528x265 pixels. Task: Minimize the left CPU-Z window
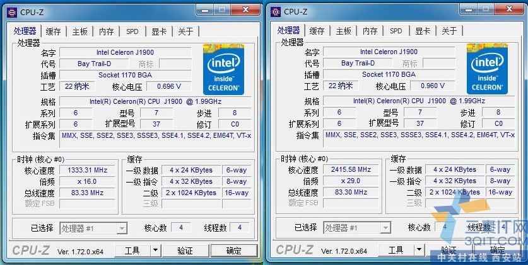205,10
